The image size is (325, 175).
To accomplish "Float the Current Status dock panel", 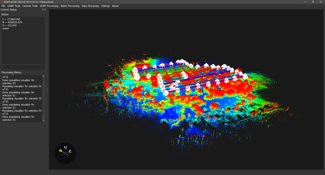I will [x=43, y=10].
